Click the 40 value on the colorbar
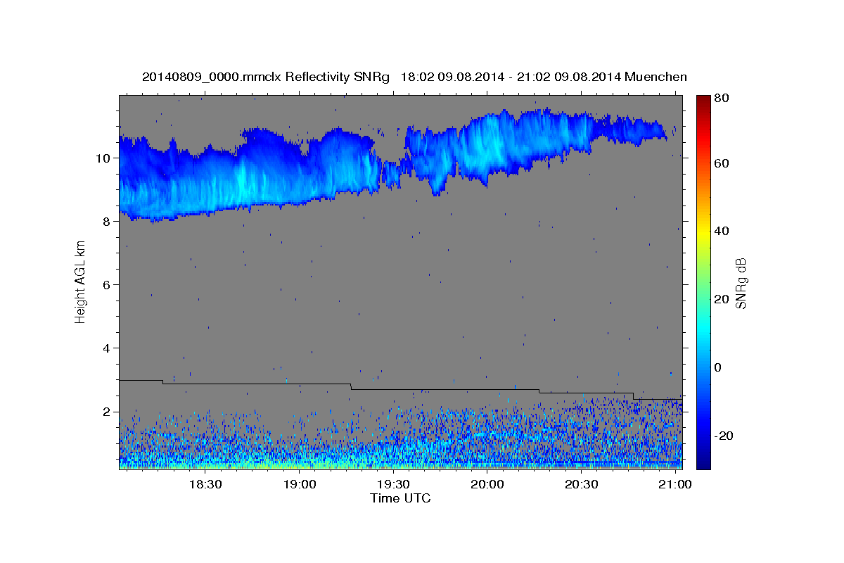The image size is (844, 563). click(x=723, y=231)
